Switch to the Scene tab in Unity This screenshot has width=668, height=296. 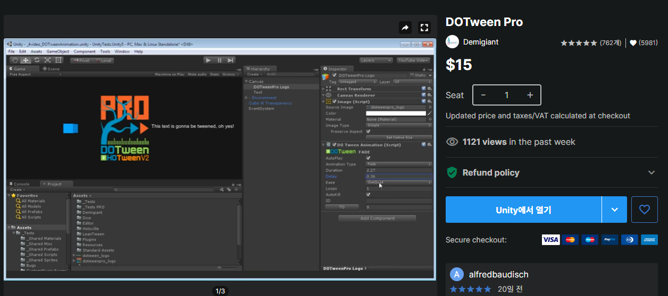tap(51, 69)
